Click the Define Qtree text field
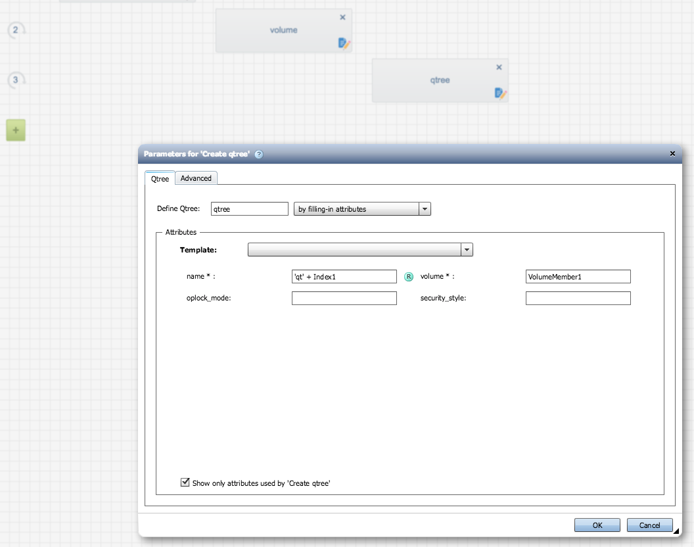The width and height of the screenshot is (694, 547). point(250,209)
